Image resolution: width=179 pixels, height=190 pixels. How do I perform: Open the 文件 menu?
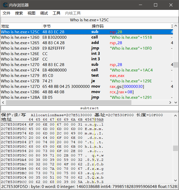7,13
